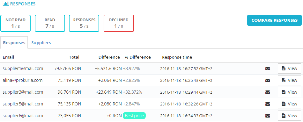Select supplier5@mail.com email cell

coord(23,104)
